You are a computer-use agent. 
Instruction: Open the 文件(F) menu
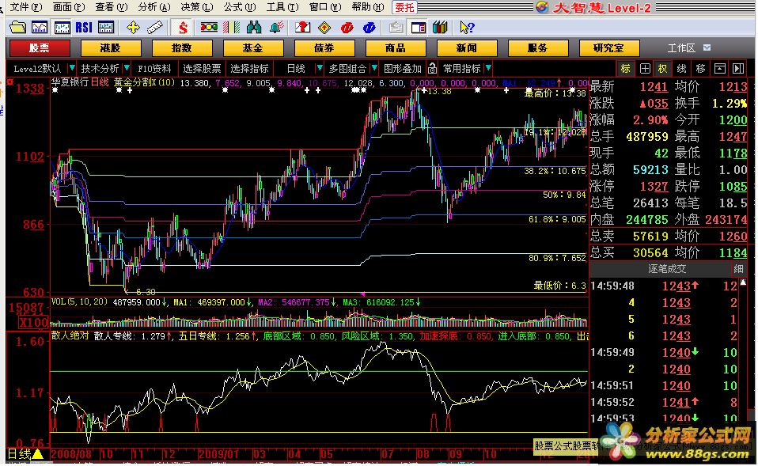pyautogui.click(x=26, y=7)
